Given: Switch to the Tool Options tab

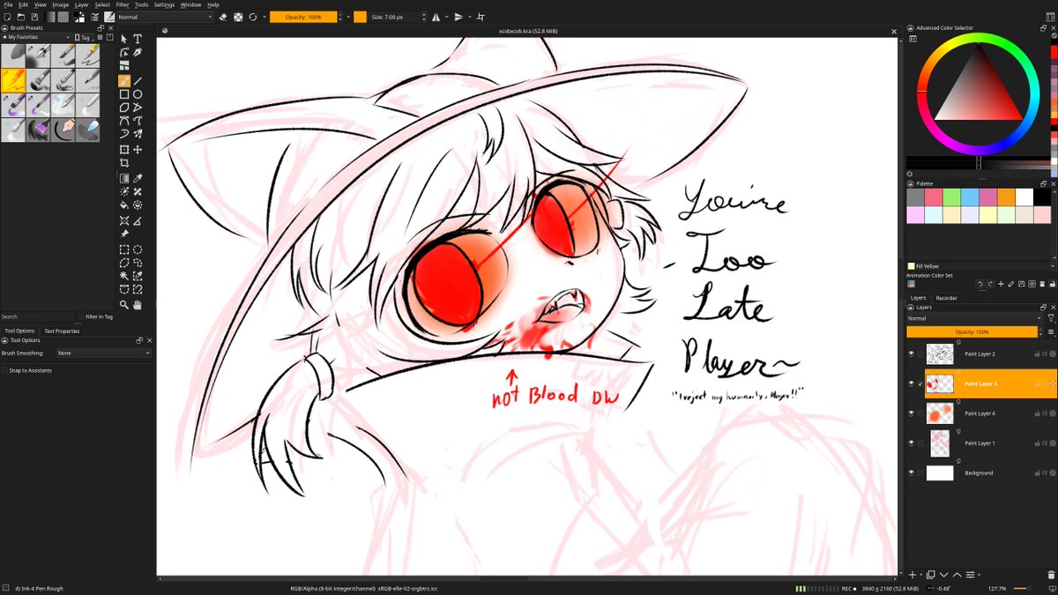Looking at the screenshot, I should click(x=19, y=331).
